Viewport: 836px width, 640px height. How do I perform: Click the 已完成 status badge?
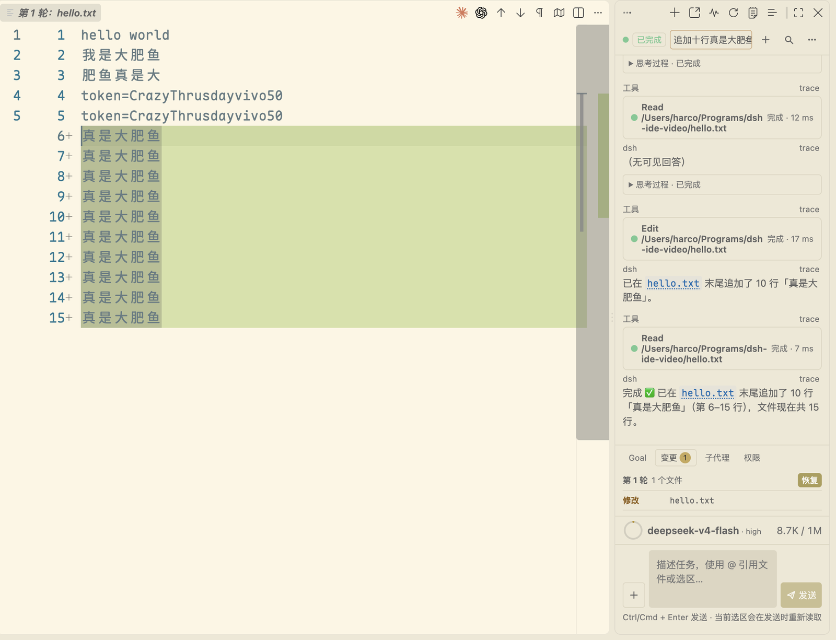coord(649,40)
